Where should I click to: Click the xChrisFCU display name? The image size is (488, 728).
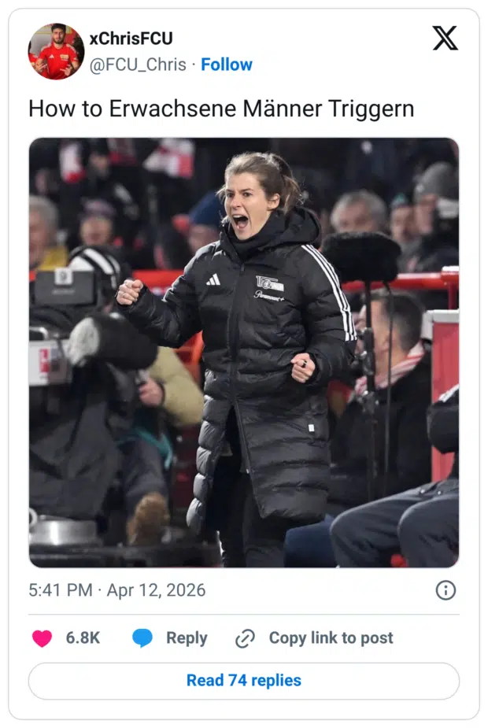pyautogui.click(x=131, y=39)
